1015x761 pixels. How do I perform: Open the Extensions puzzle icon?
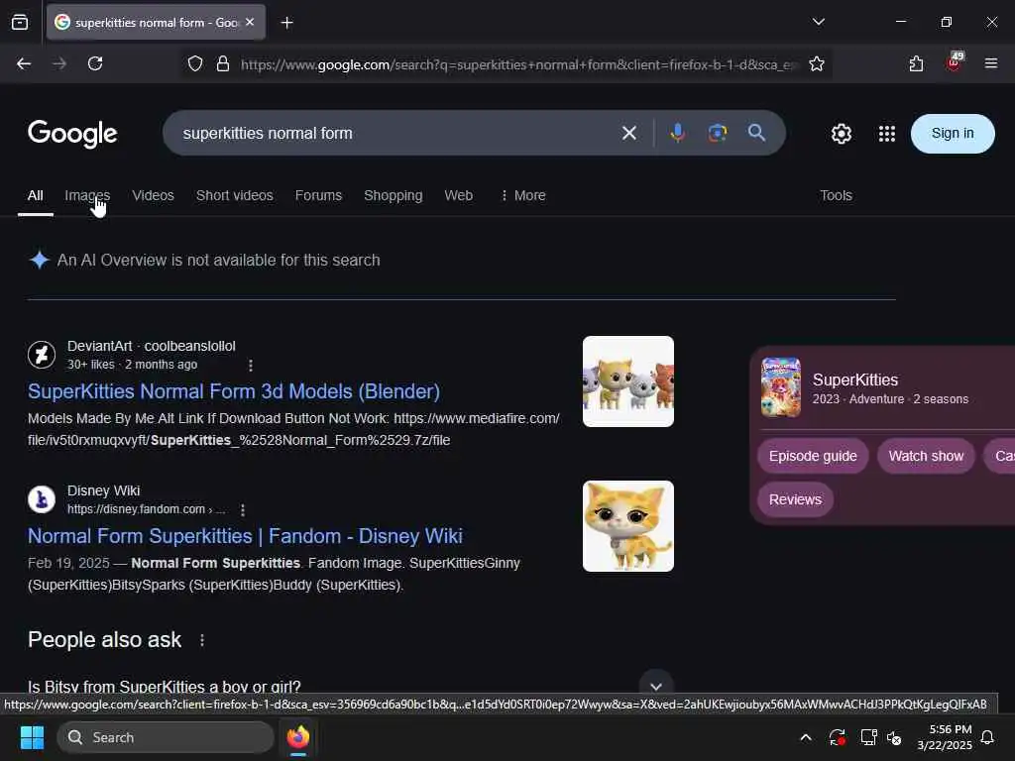point(916,63)
